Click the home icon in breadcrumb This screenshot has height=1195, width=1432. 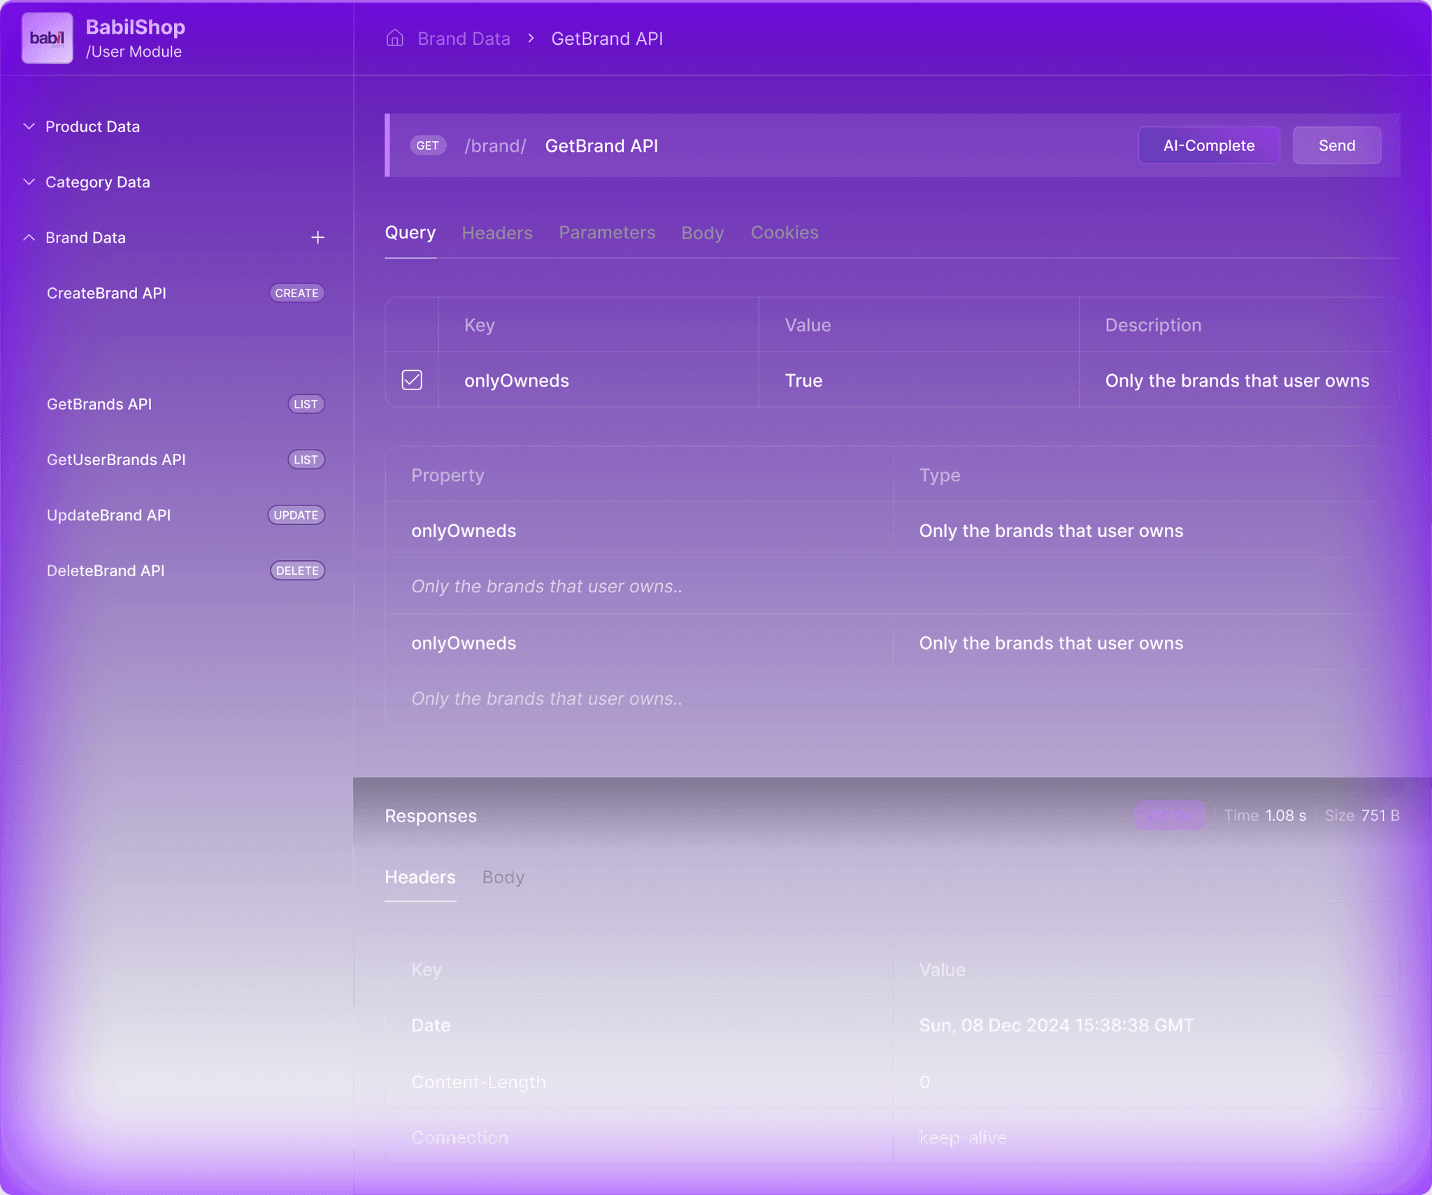click(395, 38)
